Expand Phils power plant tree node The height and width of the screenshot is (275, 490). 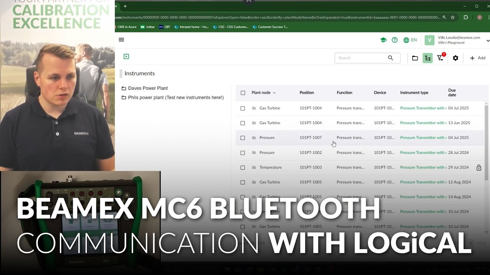click(176, 98)
